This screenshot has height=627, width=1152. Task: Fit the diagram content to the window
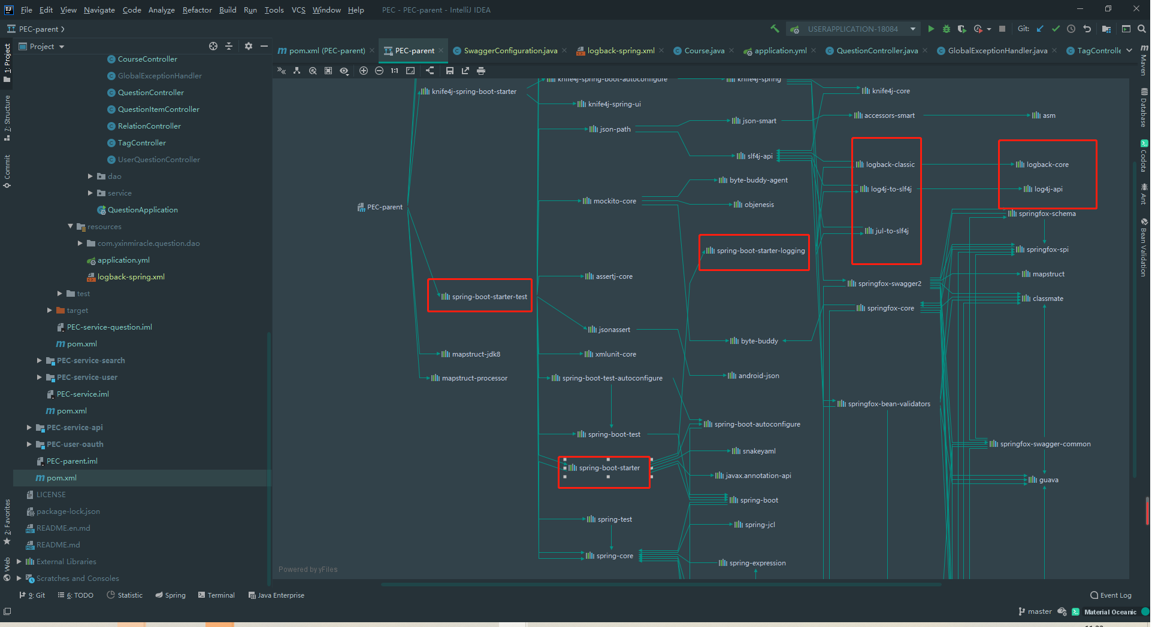pyautogui.click(x=410, y=71)
